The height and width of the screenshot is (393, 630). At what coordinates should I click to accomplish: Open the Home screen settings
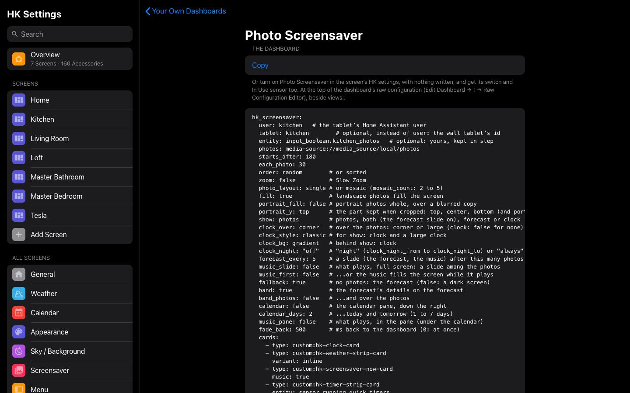70,100
